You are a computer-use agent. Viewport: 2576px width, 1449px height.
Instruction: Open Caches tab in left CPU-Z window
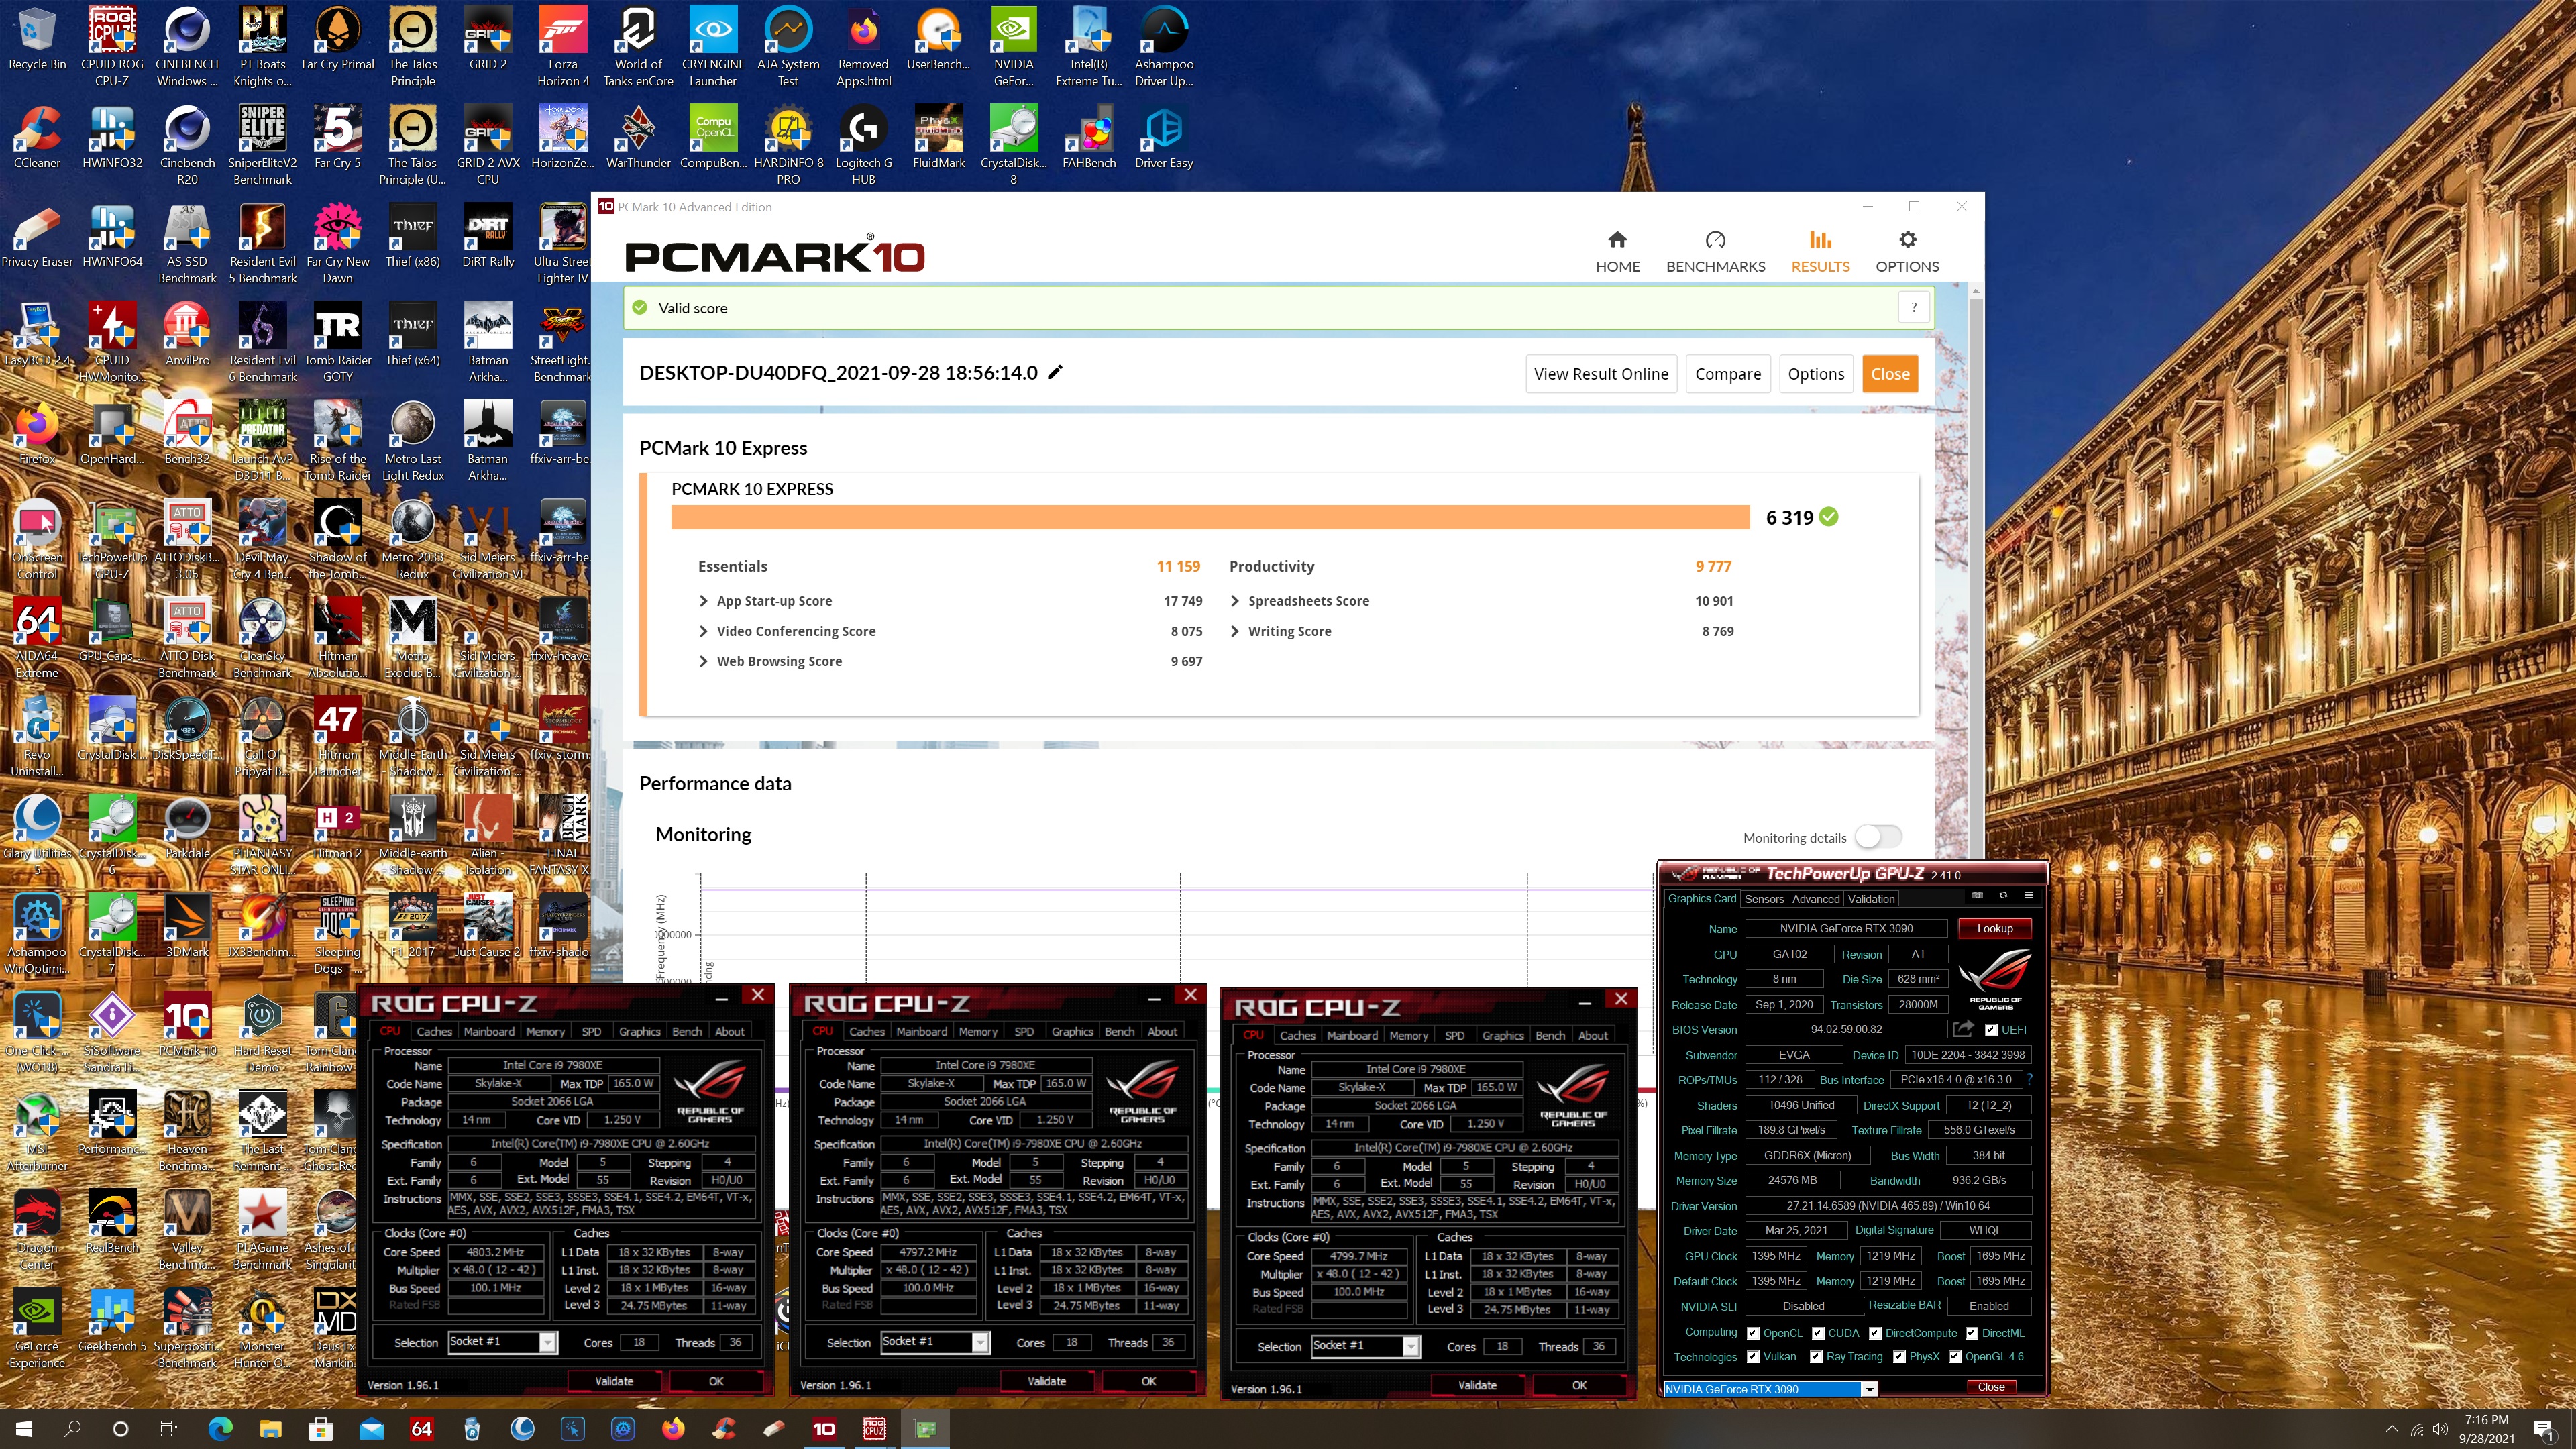[434, 1031]
